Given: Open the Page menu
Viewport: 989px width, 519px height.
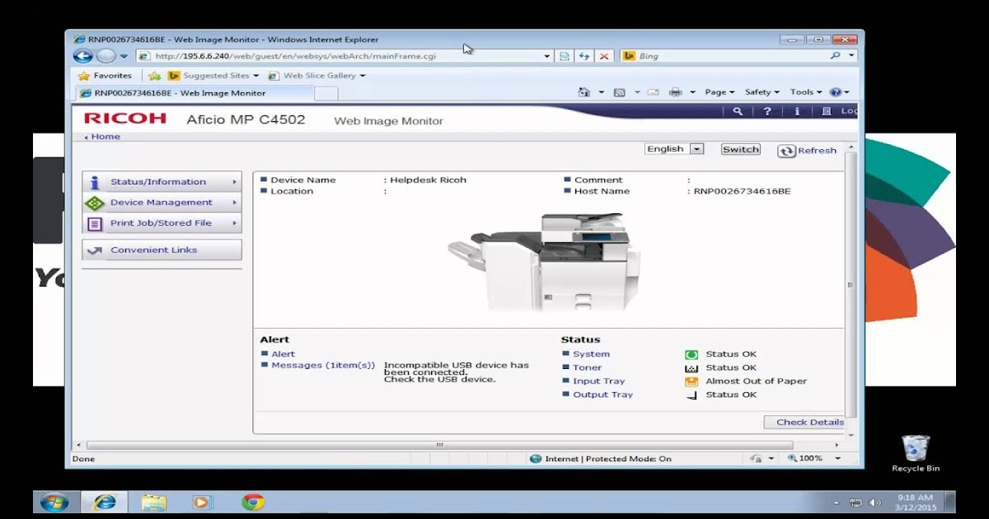Looking at the screenshot, I should tap(719, 92).
